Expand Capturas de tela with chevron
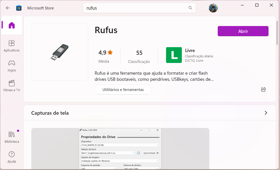 [266, 113]
